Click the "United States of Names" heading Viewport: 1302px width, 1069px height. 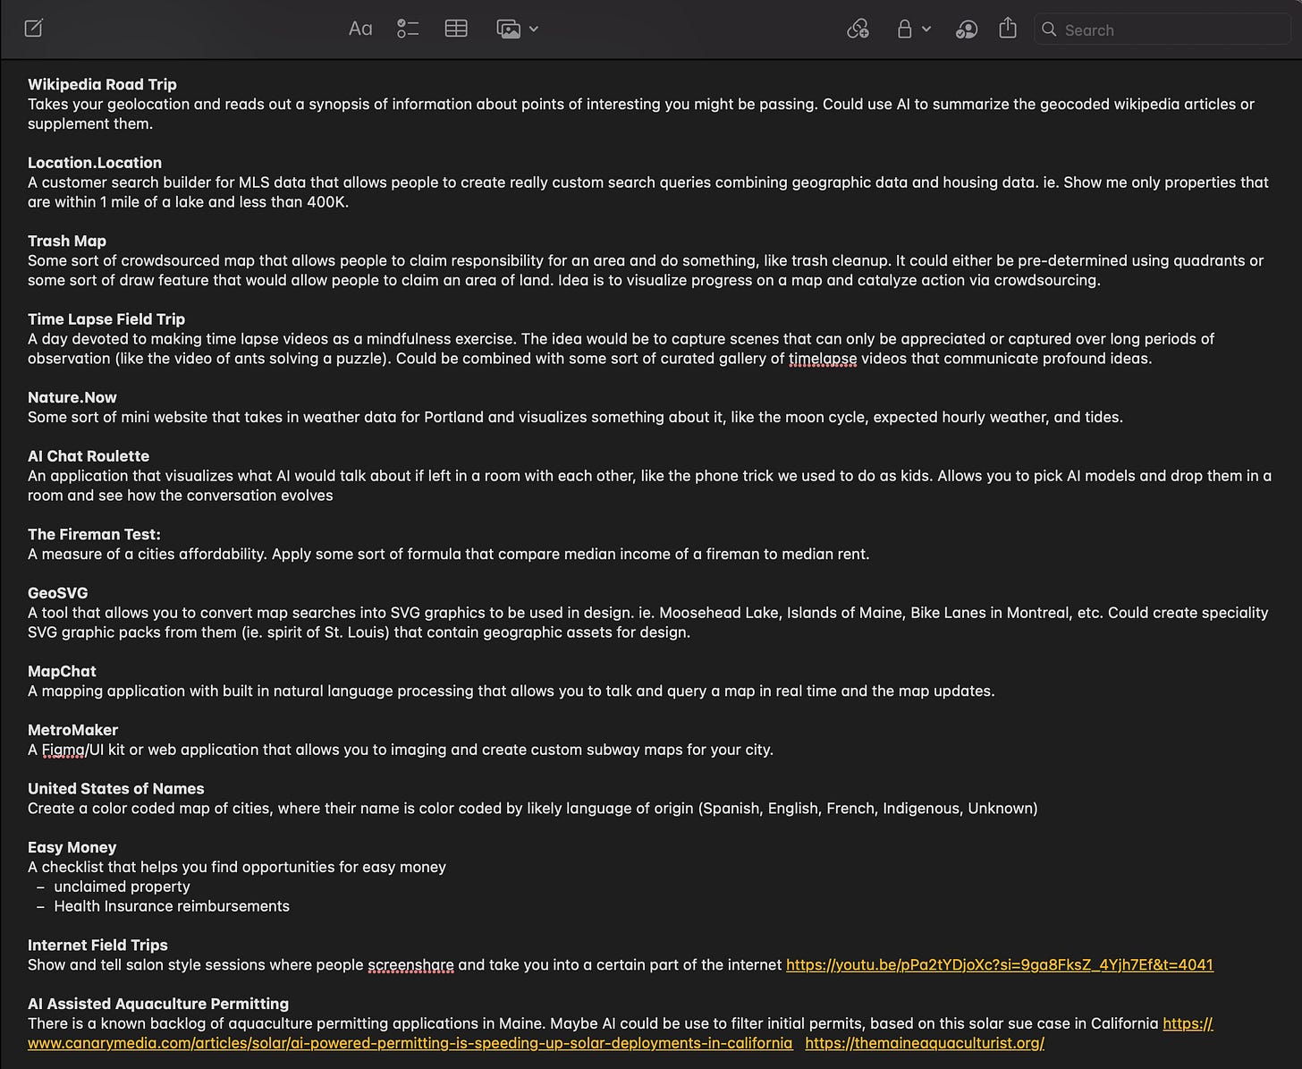(116, 789)
